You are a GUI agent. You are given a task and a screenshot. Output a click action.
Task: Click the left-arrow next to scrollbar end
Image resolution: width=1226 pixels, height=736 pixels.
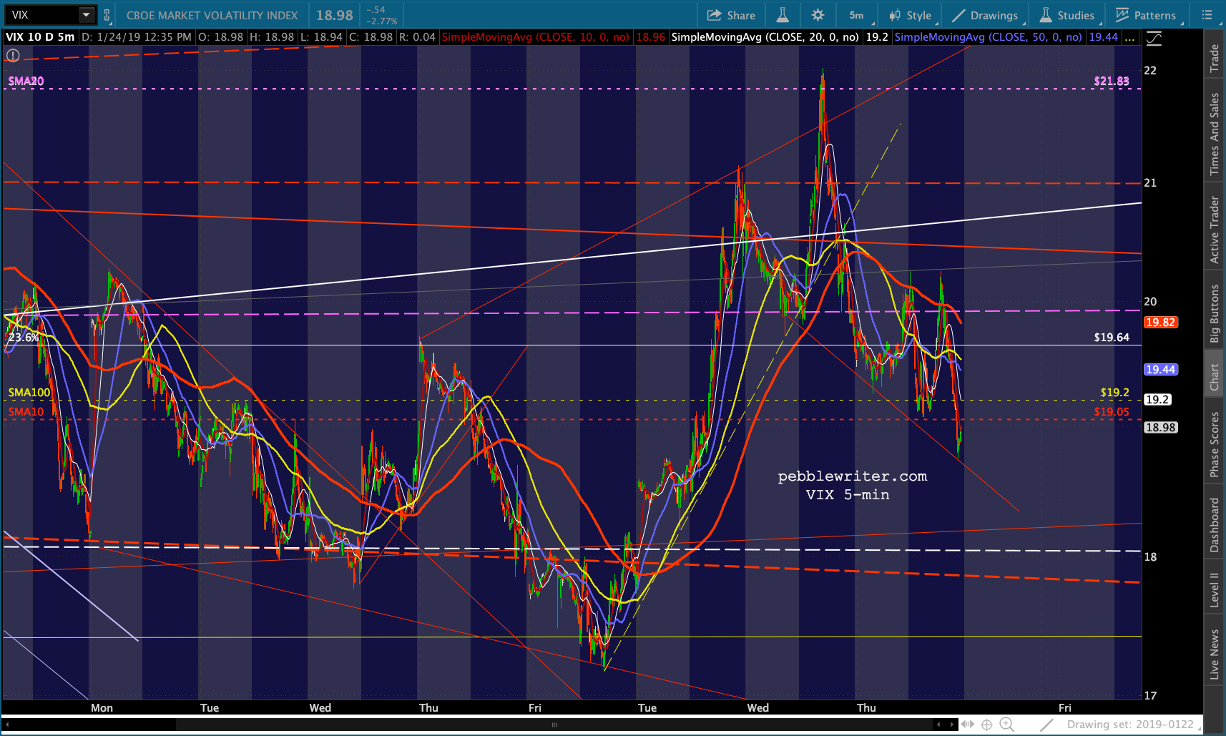(x=939, y=725)
